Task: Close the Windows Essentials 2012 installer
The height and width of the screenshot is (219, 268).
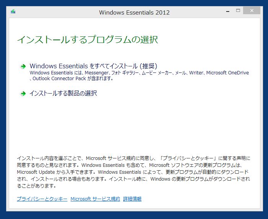Action: [x=252, y=11]
